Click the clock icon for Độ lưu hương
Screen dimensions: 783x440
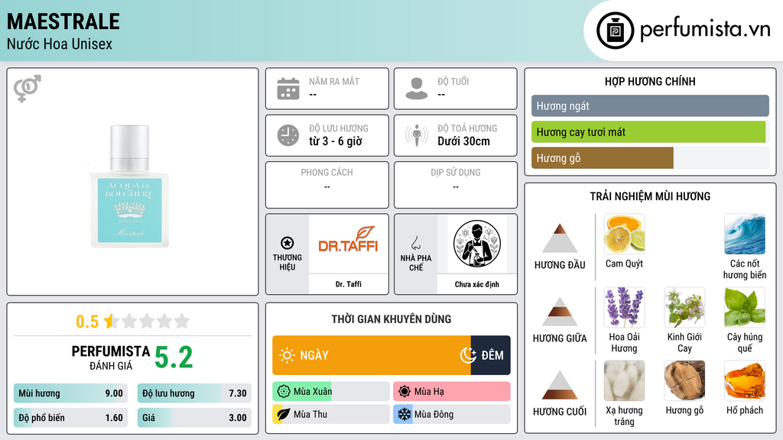tap(288, 135)
